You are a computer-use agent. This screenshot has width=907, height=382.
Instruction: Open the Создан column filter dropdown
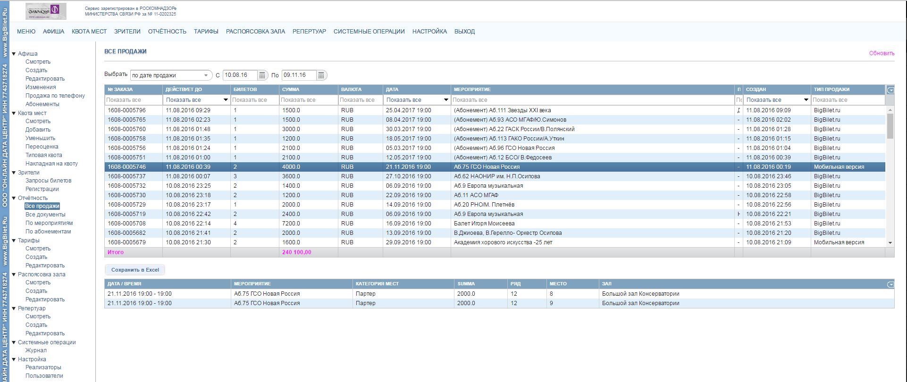pyautogui.click(x=806, y=100)
